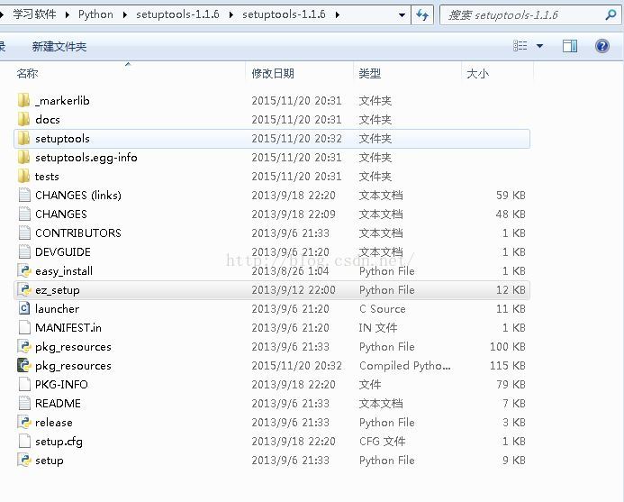This screenshot has height=502, width=624.
Task: Click the _markerlib folder name
Action: coord(62,100)
